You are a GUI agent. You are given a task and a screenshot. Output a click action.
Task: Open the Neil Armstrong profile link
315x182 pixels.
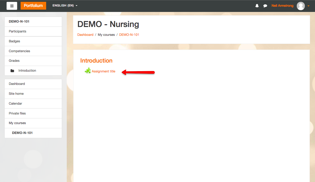point(282,6)
